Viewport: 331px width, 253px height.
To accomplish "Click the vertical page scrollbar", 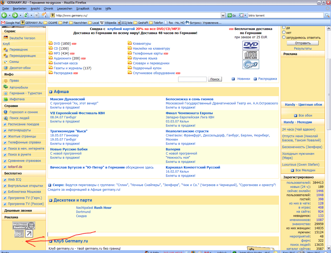I will pos(329,94).
